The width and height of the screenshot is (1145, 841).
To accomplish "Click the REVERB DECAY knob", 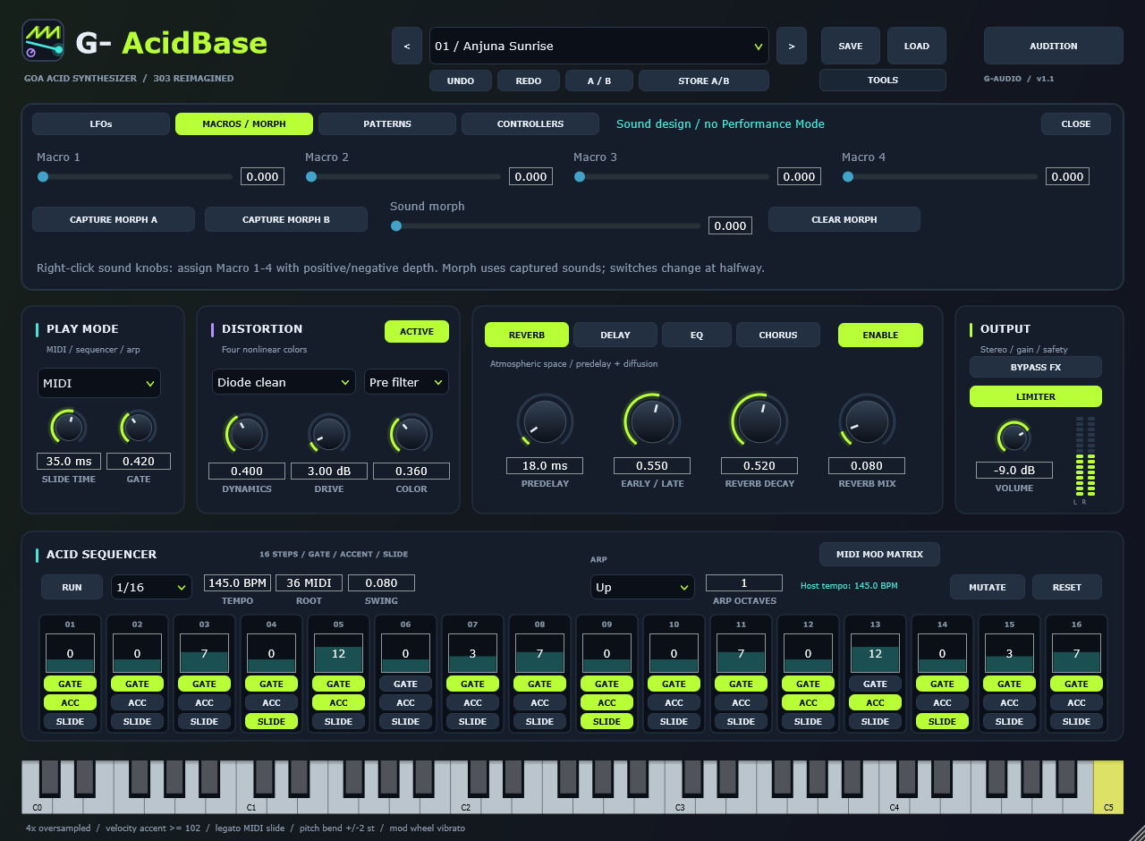I will 760,420.
